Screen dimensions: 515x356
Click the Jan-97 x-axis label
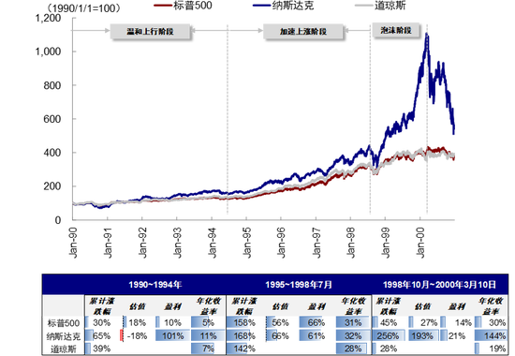pos(316,243)
